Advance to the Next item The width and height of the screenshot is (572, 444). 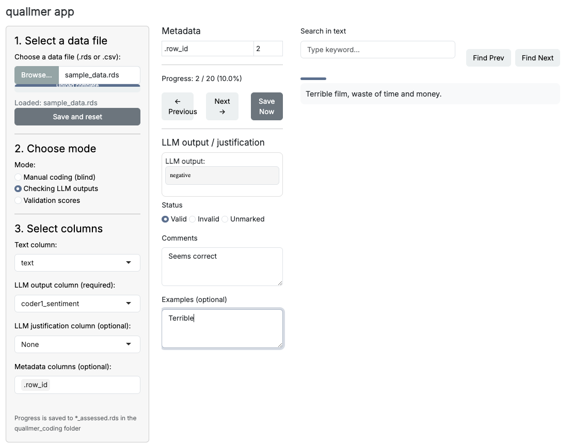222,106
